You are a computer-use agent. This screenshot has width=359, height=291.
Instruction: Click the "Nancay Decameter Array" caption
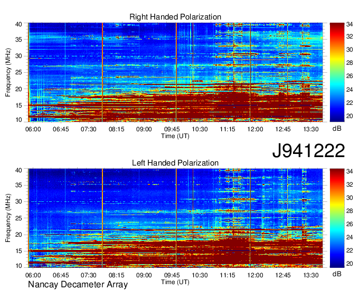tap(78, 285)
